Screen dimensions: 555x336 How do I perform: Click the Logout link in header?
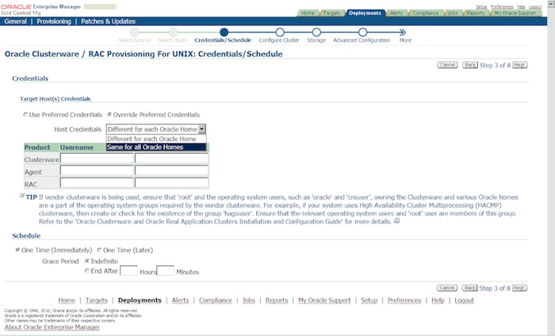point(535,6)
